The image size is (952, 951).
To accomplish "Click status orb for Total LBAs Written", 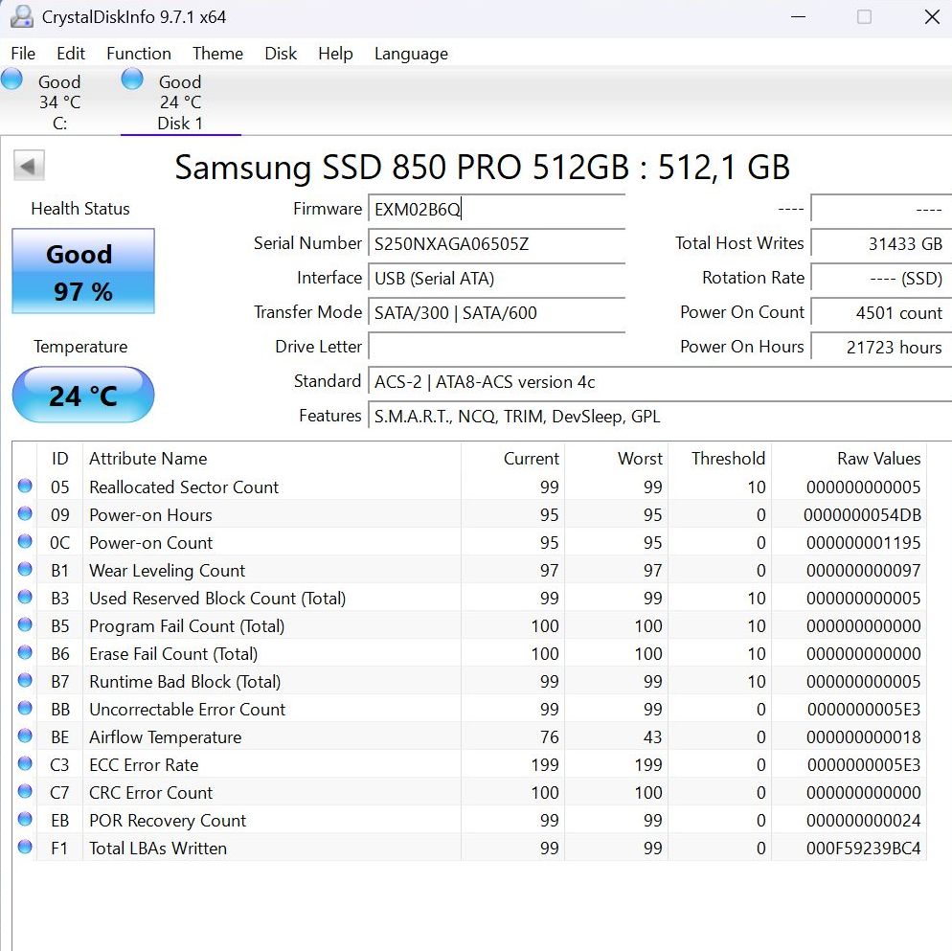I will pos(25,848).
